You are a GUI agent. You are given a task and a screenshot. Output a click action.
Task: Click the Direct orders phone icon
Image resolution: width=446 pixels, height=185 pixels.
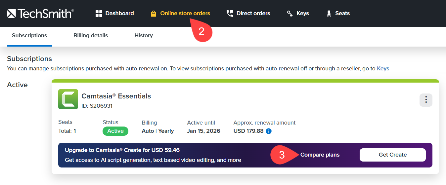[x=230, y=14]
